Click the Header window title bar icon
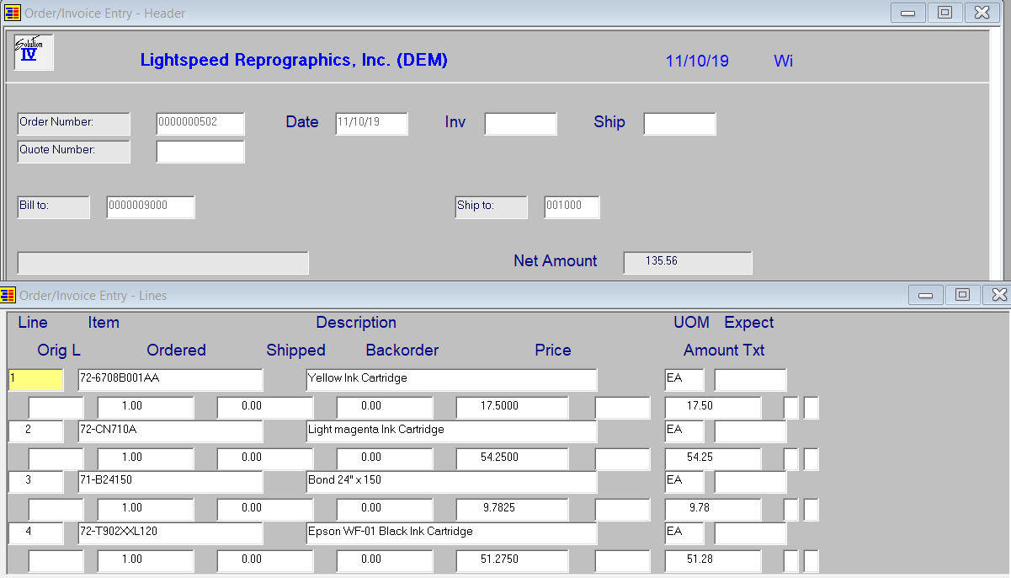 coord(13,13)
